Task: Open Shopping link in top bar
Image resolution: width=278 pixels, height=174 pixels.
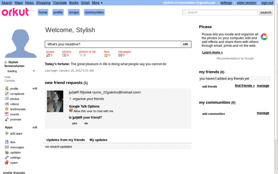Action: coord(43,3)
